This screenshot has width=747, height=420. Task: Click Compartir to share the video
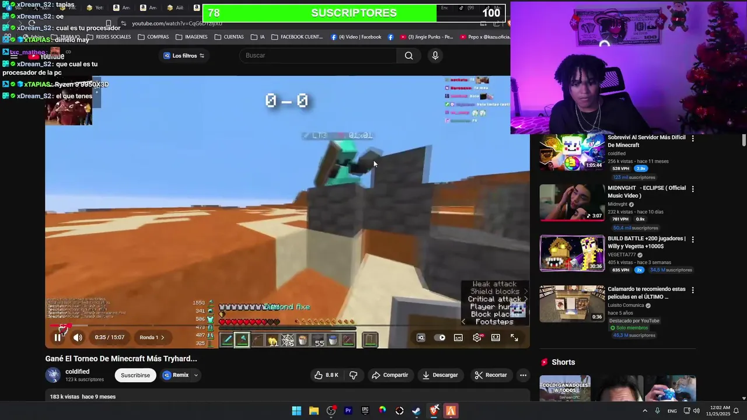390,375
